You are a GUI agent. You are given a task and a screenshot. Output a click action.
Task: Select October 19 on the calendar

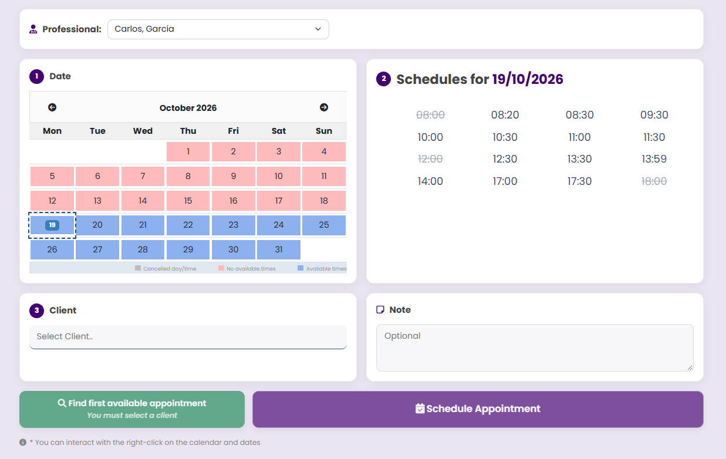[x=52, y=225]
